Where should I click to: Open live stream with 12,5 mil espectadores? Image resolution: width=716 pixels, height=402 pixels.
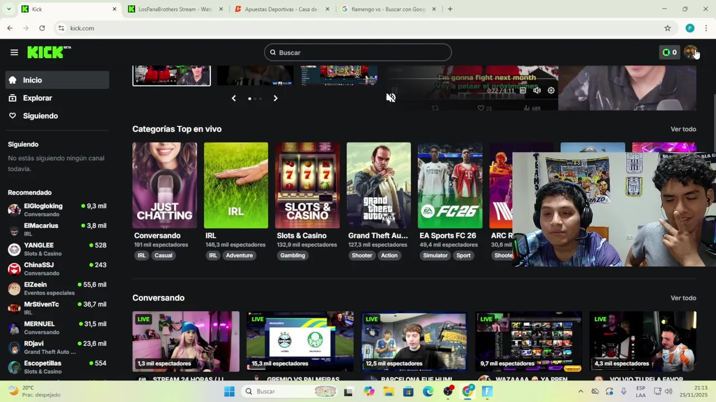414,341
